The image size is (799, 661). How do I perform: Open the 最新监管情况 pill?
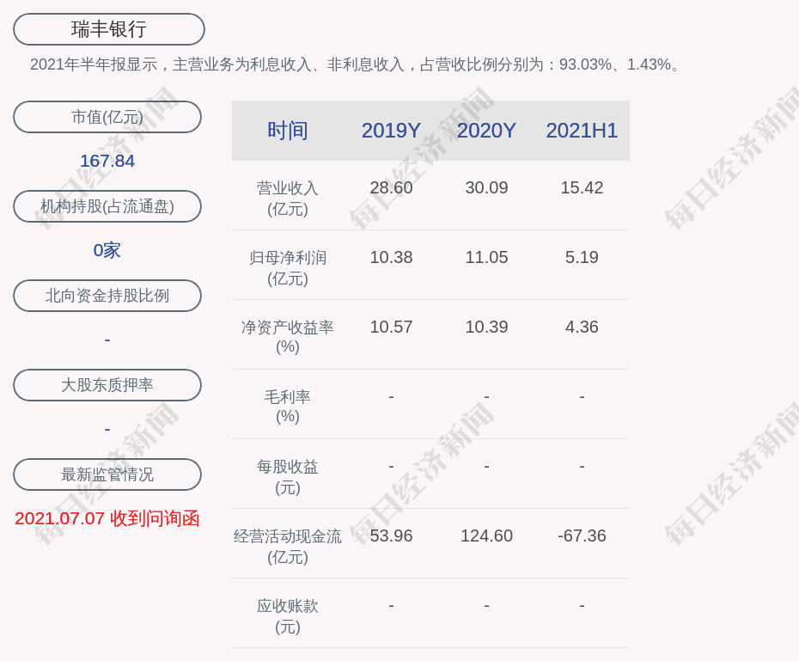pyautogui.click(x=107, y=474)
